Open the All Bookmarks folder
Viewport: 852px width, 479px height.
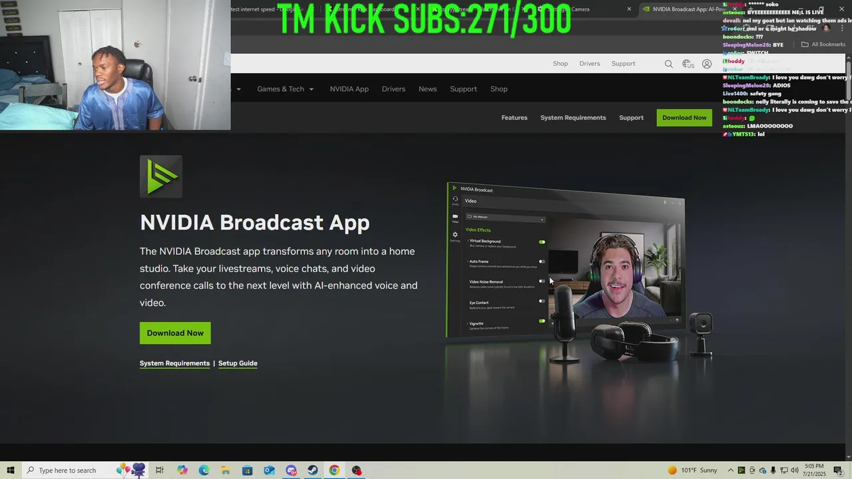coord(823,45)
